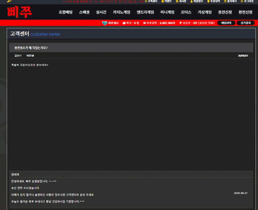Viewport: 258px width, 210px height.
Task: Open the 조합베팅 menu
Action: pyautogui.click(x=65, y=12)
